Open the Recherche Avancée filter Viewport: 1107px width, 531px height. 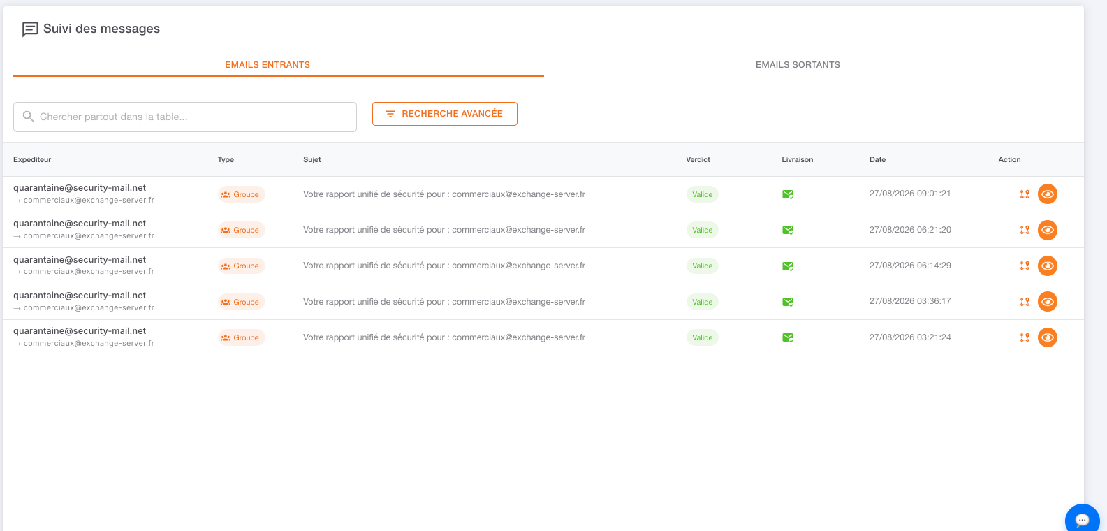click(445, 114)
